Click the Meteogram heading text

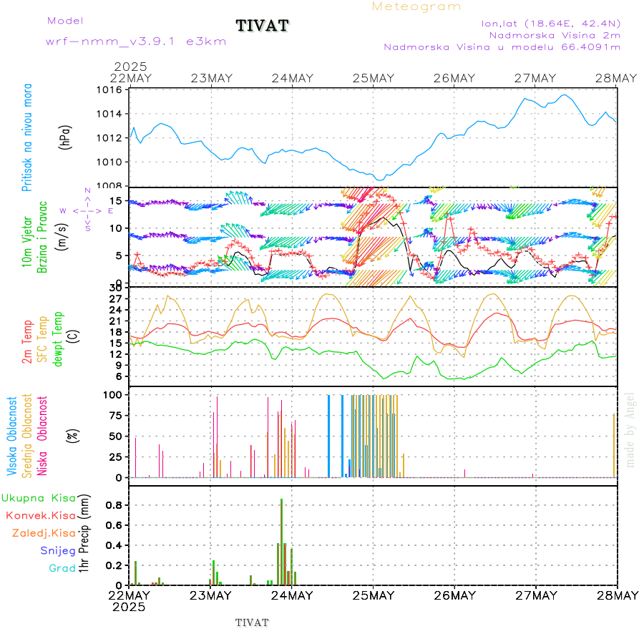click(416, 6)
